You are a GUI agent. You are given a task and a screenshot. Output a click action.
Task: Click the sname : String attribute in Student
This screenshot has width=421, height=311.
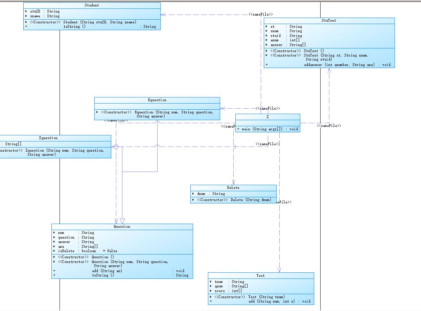click(42, 16)
